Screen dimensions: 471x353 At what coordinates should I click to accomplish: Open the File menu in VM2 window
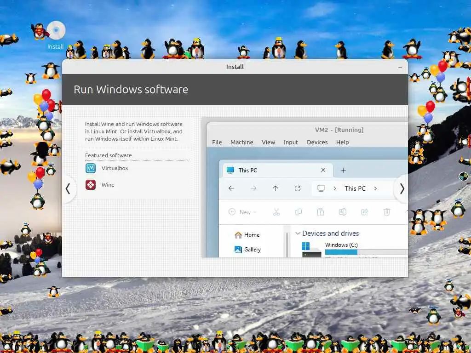pyautogui.click(x=217, y=142)
